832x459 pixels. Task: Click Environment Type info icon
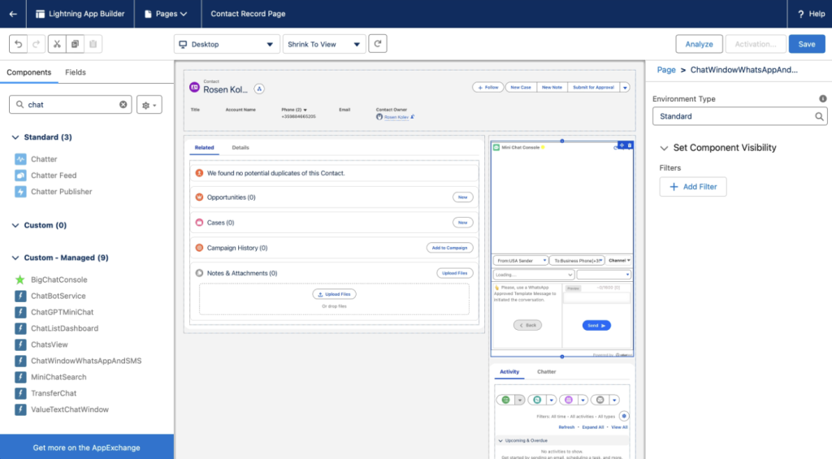click(822, 99)
